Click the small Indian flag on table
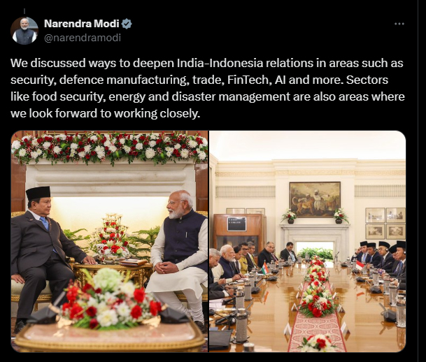 pos(264,267)
